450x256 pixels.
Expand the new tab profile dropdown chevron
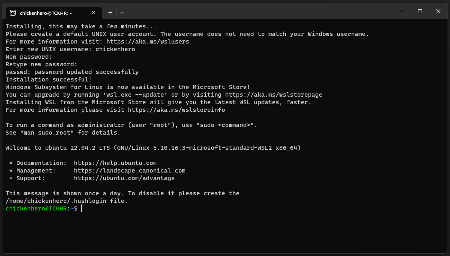(x=122, y=13)
